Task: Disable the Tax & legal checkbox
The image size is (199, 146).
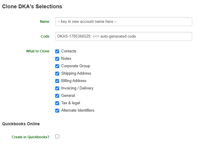Action: [57, 103]
